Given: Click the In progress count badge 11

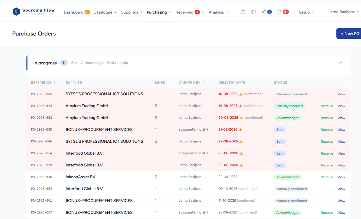Looking at the screenshot, I should coord(64,63).
